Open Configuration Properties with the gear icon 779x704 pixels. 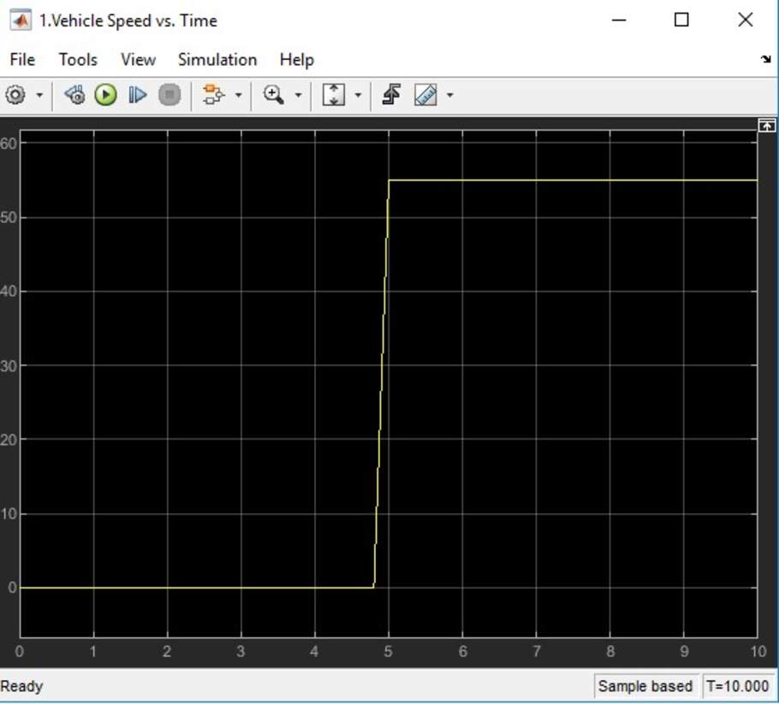tap(15, 95)
